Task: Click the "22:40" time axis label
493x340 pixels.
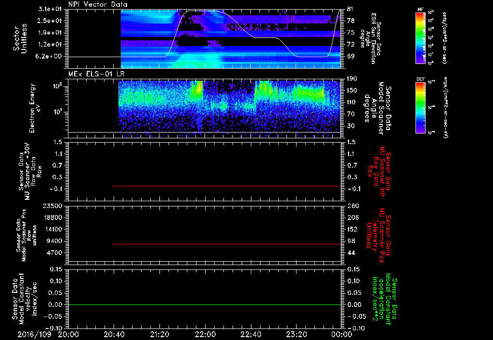Action: [x=250, y=334]
